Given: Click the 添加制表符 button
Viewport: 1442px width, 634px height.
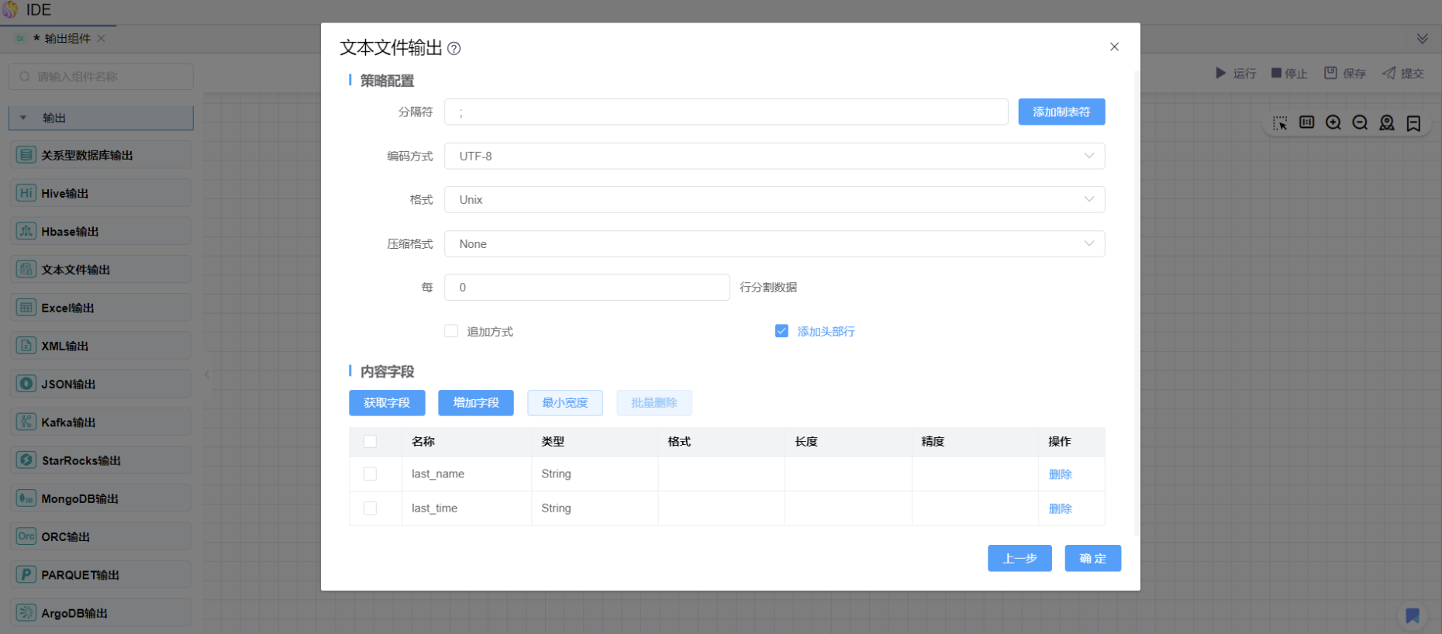Looking at the screenshot, I should [1061, 112].
